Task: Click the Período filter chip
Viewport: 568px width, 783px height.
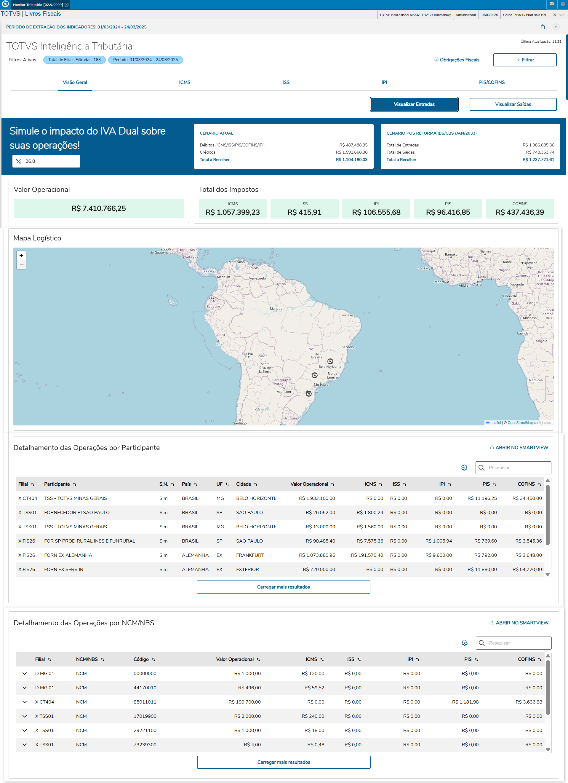Action: [145, 60]
